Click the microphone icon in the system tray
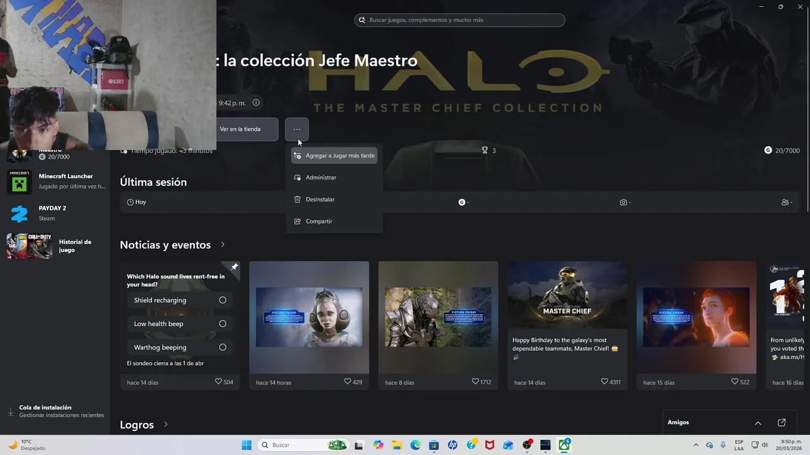Image resolution: width=810 pixels, height=455 pixels. tap(723, 445)
